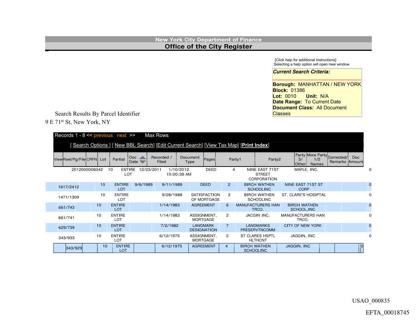Sort Doc Date ascending with up arrow

coord(143,157)
